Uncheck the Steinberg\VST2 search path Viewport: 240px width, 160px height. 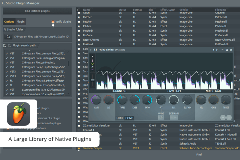tap(7, 67)
